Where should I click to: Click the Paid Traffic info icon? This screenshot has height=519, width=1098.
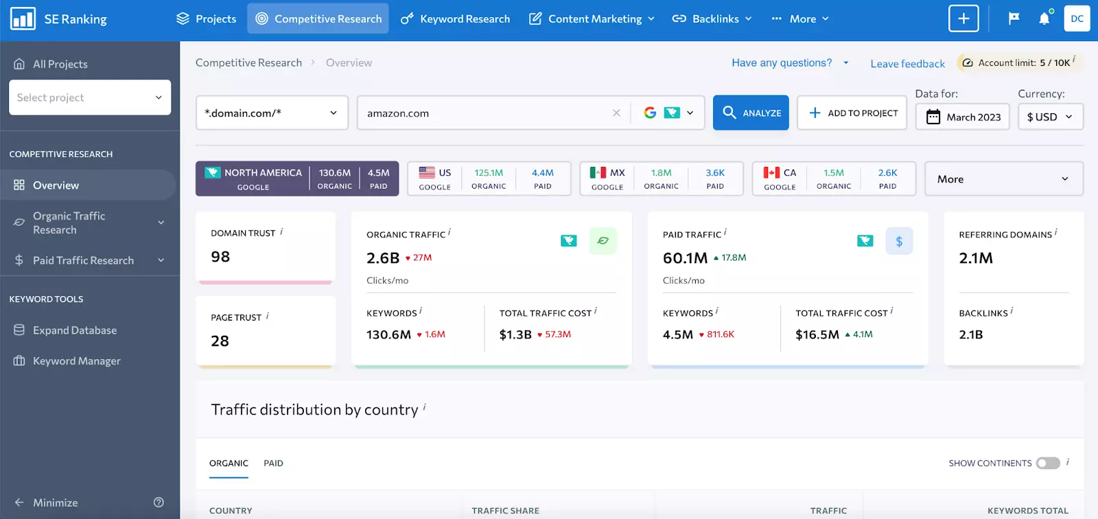click(x=725, y=233)
